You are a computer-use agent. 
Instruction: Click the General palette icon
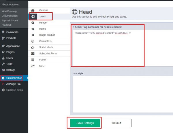(x=33, y=10)
